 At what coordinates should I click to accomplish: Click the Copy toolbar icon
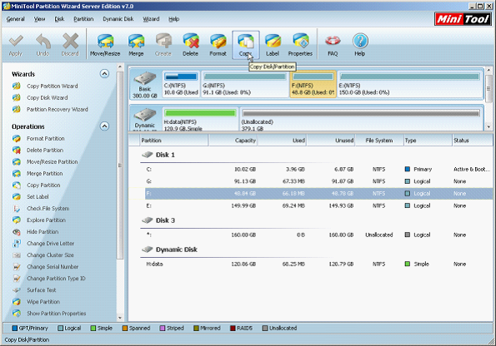pyautogui.click(x=245, y=45)
